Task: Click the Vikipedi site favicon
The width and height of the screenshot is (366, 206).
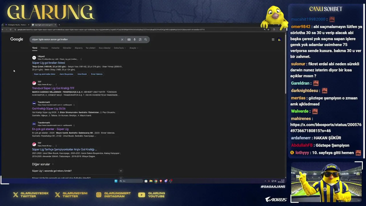Action: [34, 58]
